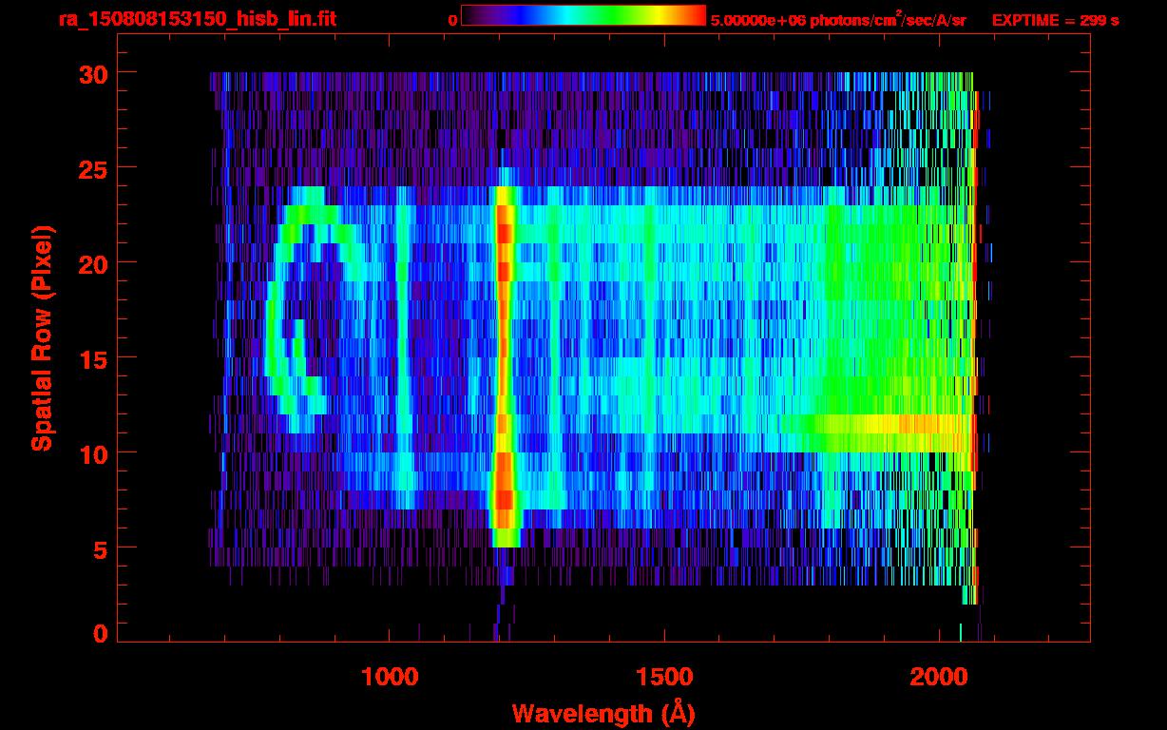Click the 2000 wavelength tick label
This screenshot has width=1167, height=730.
point(937,677)
